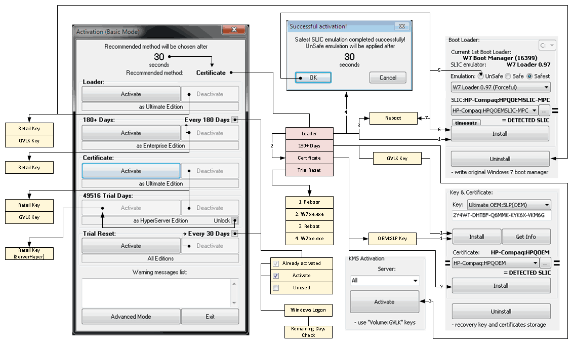Click the product key text field

[x=501, y=215]
